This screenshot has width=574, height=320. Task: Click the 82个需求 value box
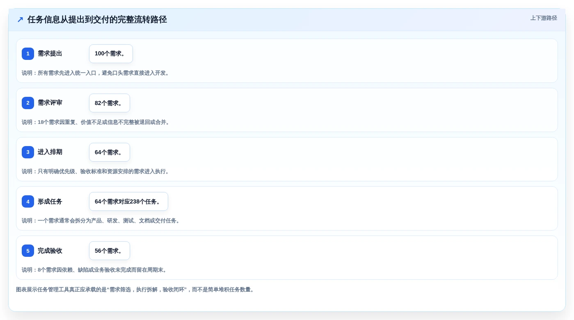click(x=110, y=103)
